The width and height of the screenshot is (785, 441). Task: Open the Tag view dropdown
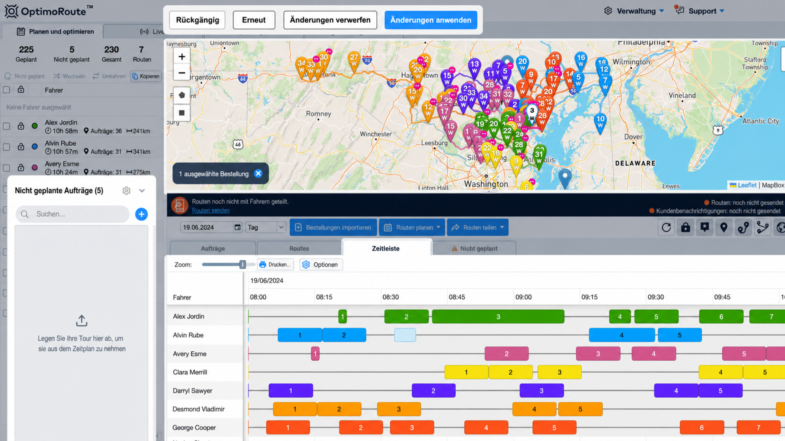tap(265, 227)
